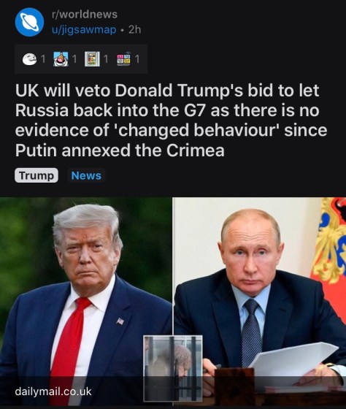
Task: Open the post titled UK will veto
Action: click(171, 120)
